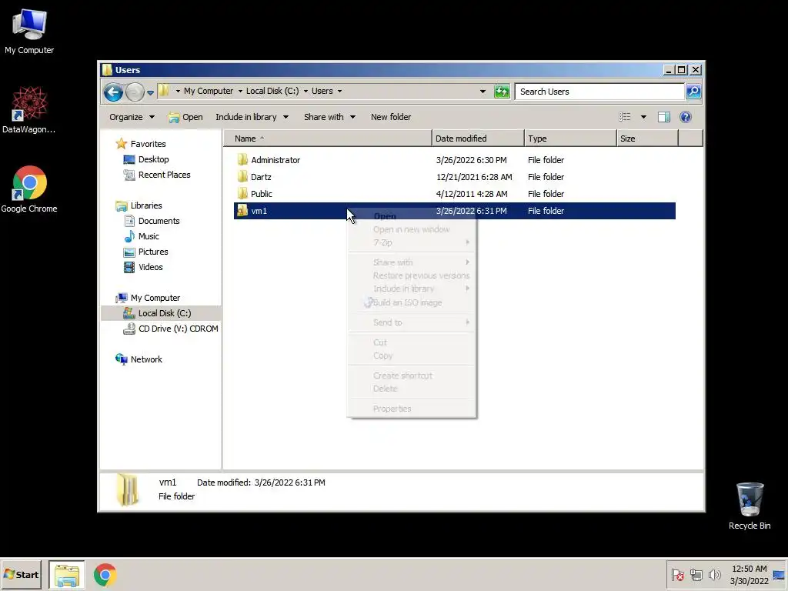Sort by Name column header
Image resolution: width=788 pixels, height=591 pixels.
(x=328, y=139)
